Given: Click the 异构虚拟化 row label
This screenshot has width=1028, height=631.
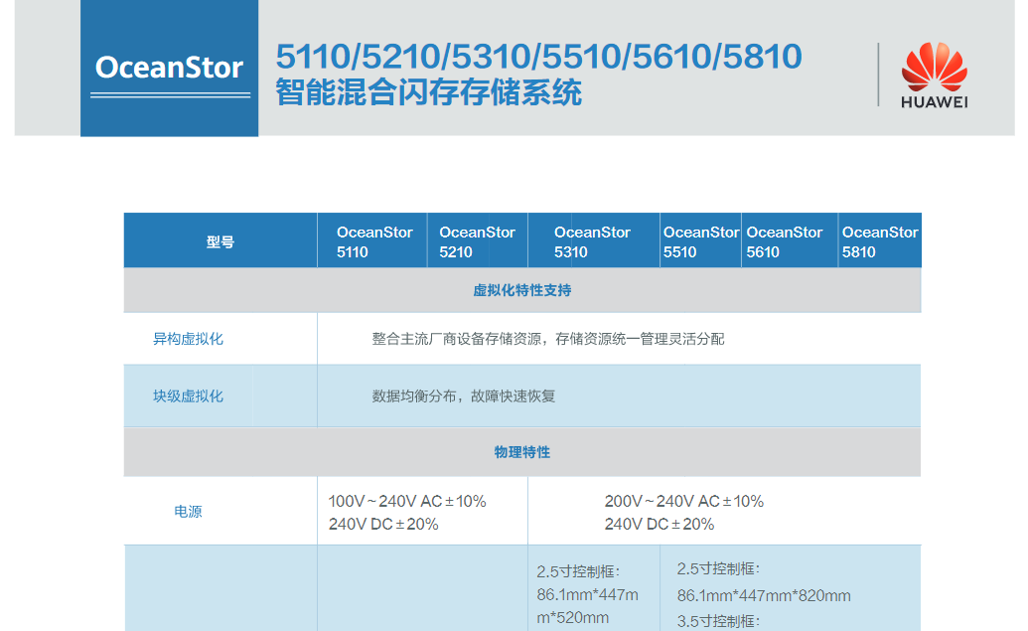Looking at the screenshot, I should pos(188,339).
